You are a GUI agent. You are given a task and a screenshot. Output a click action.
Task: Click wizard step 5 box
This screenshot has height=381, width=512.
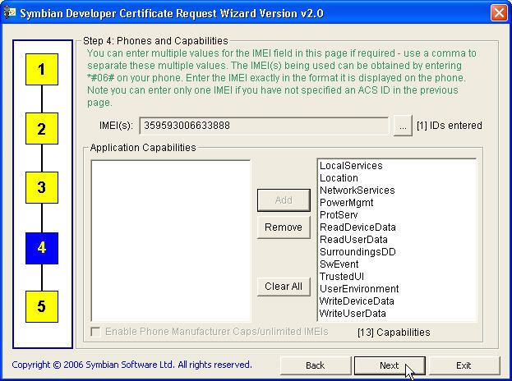coord(42,306)
